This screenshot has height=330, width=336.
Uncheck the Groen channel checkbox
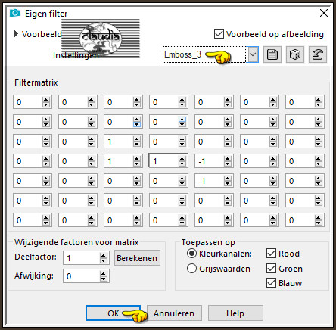[271, 269]
